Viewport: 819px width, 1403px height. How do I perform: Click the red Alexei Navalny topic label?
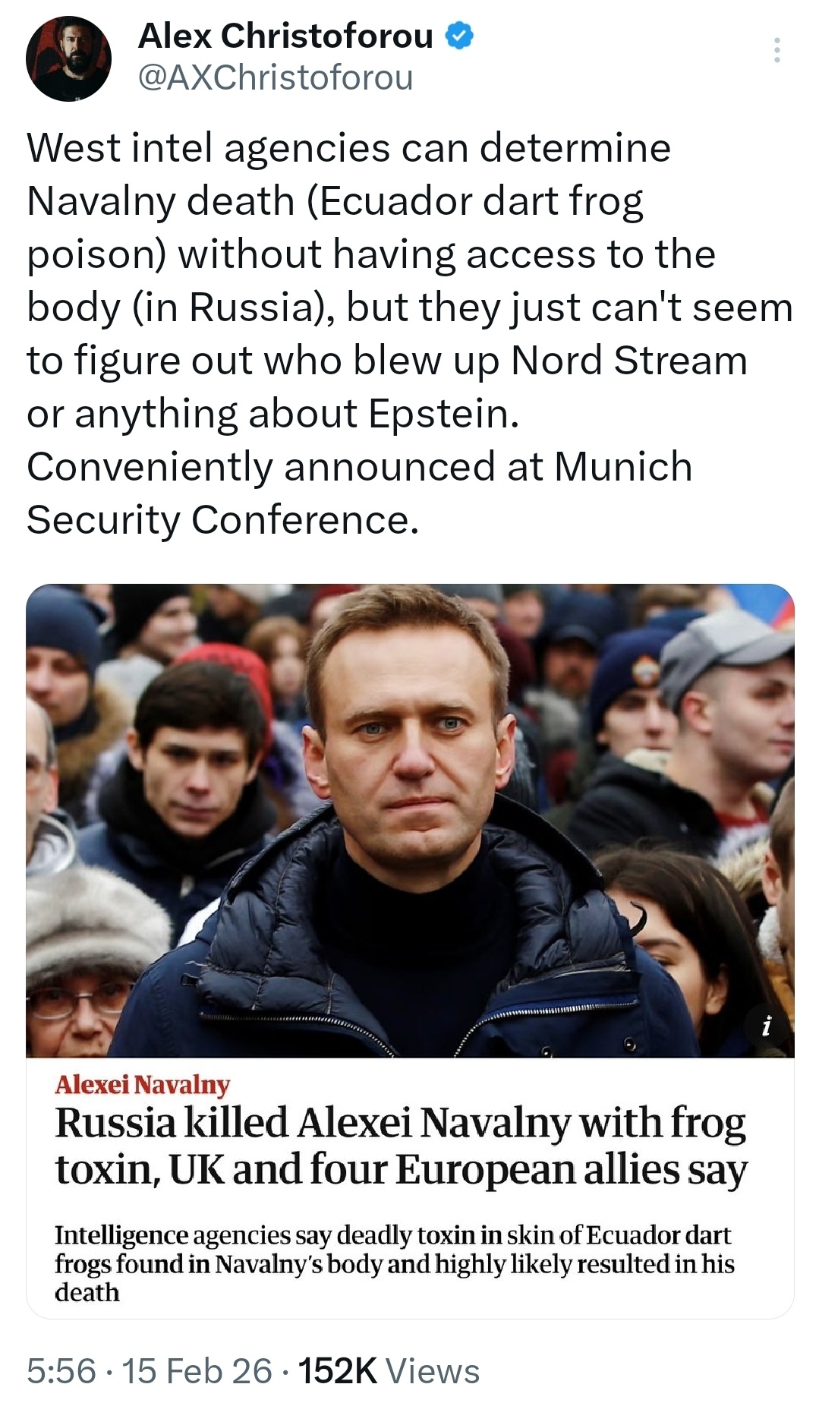click(x=142, y=1085)
